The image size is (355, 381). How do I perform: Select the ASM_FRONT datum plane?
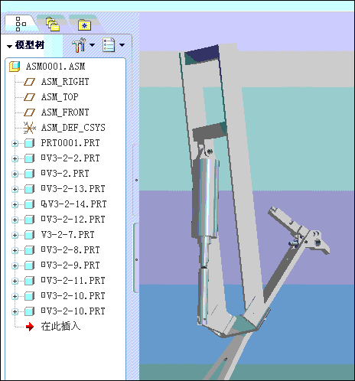pos(65,112)
